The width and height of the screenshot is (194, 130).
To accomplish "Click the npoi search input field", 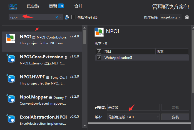I will (32, 17).
